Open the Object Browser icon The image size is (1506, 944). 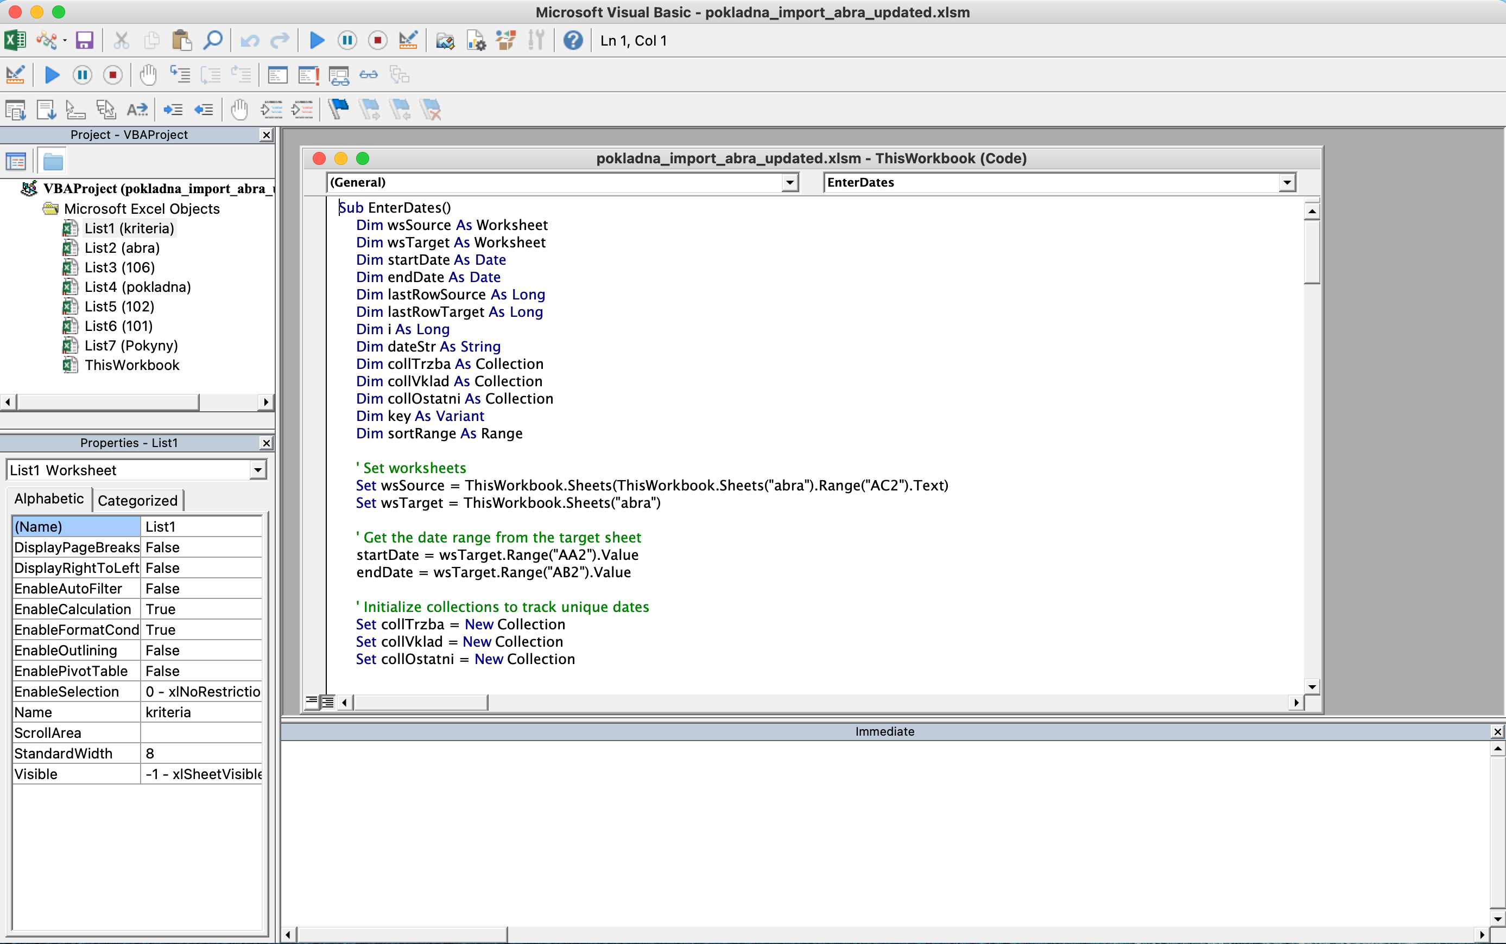pyautogui.click(x=506, y=41)
